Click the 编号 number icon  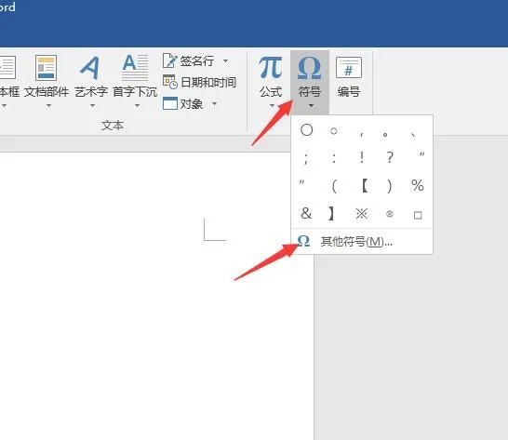tap(349, 68)
